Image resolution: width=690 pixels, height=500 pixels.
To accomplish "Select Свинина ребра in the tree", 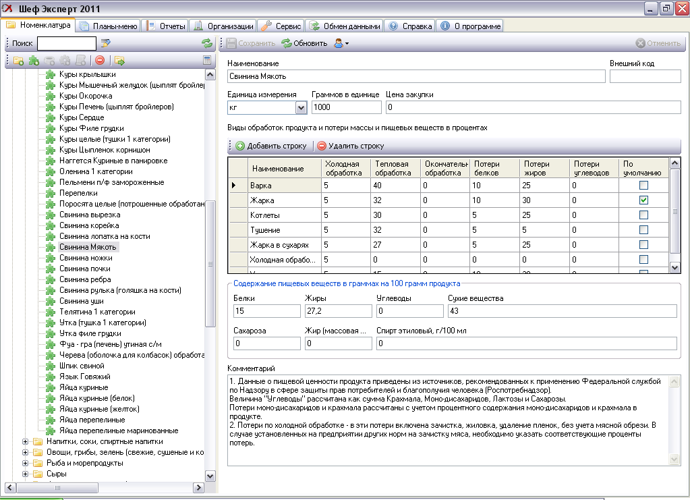I will tap(85, 279).
